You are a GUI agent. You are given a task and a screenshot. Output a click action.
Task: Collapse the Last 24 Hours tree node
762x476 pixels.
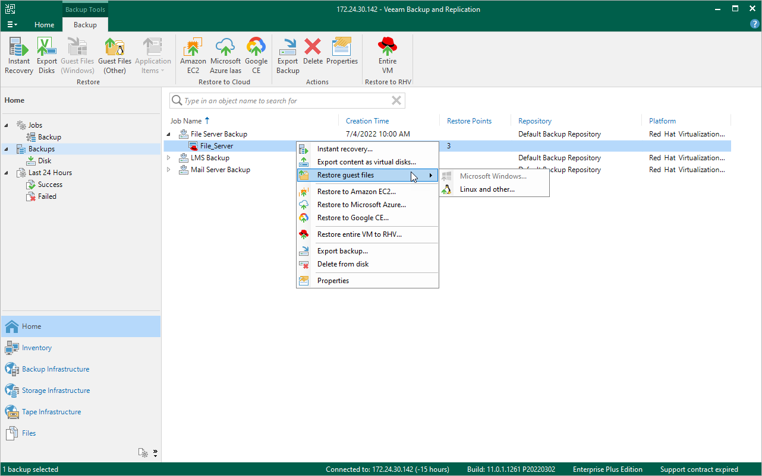click(7, 173)
